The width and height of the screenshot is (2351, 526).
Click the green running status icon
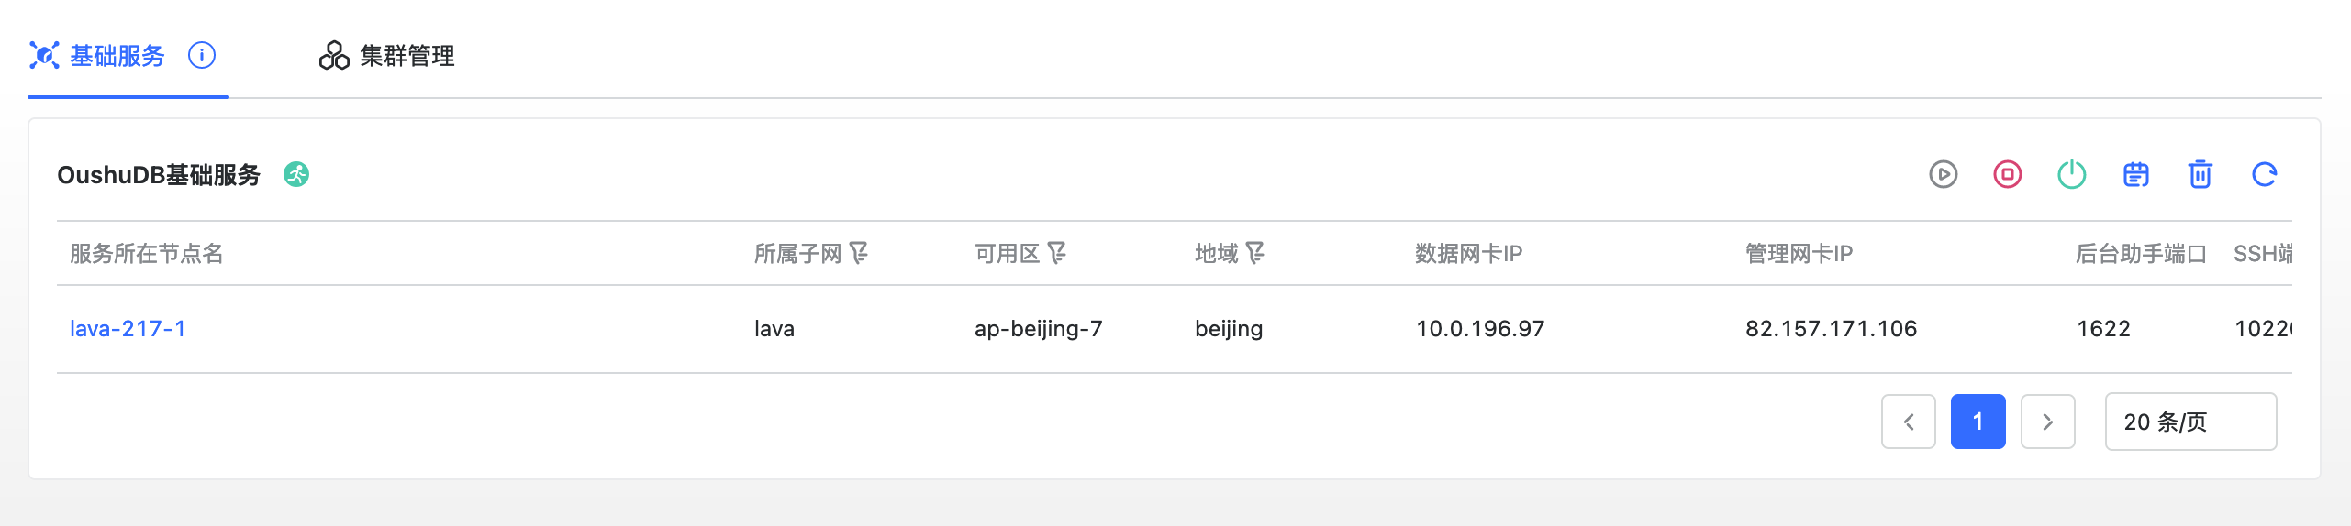296,174
